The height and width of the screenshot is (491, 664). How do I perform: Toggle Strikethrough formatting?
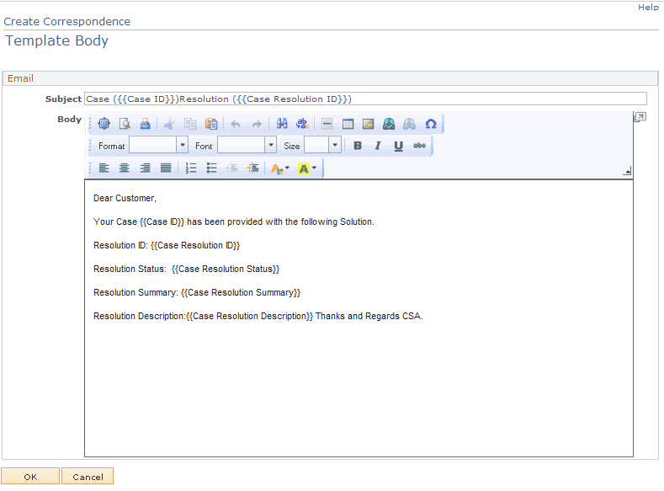pos(419,146)
